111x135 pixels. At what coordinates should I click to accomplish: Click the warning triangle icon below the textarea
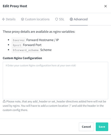(x=4, y=101)
